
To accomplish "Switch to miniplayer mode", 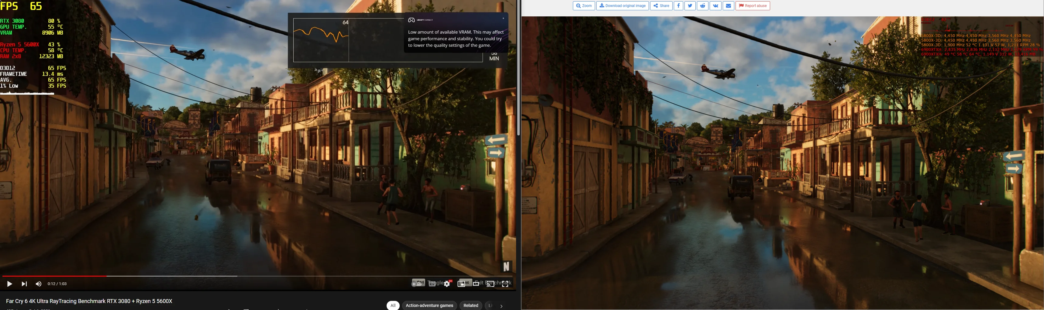I will [x=462, y=284].
